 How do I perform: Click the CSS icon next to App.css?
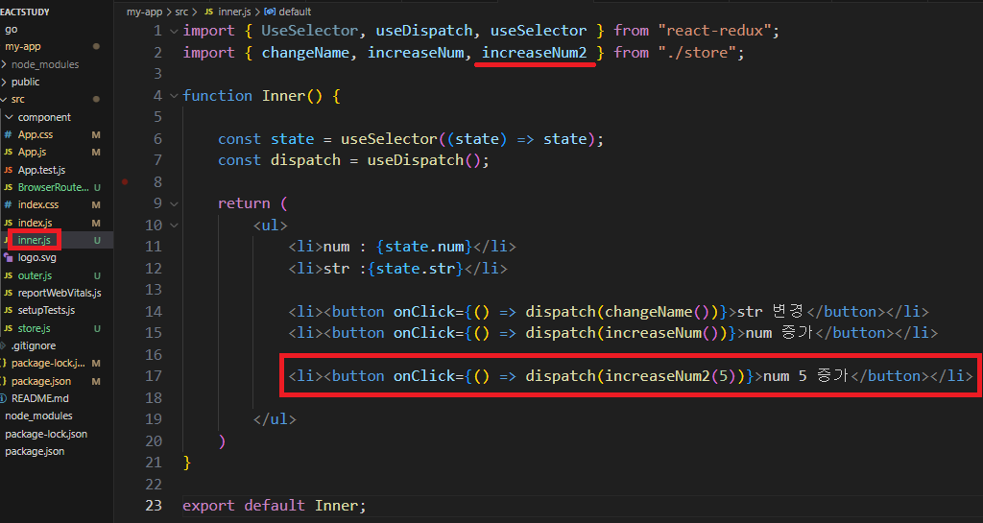(x=8, y=134)
